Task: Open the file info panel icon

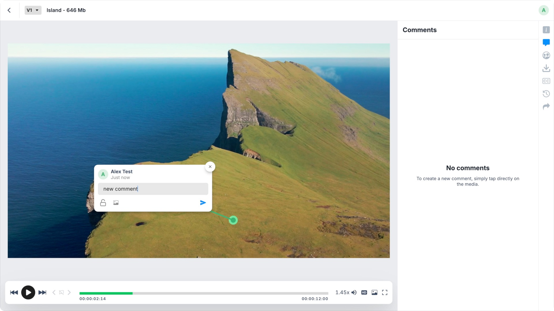Action: point(546,30)
